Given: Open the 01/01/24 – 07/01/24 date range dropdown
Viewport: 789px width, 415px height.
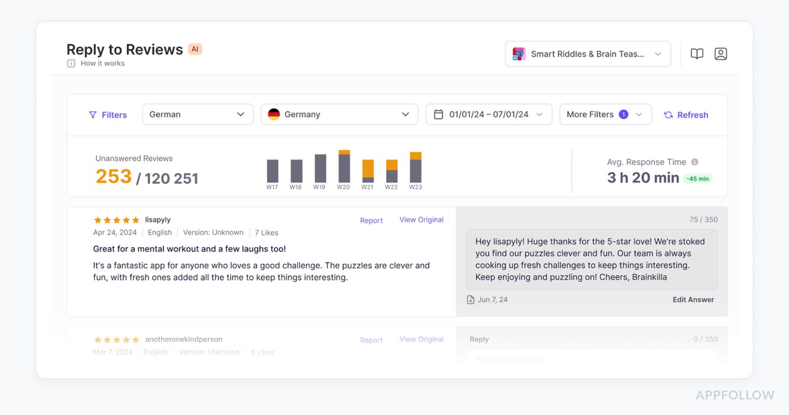Looking at the screenshot, I should [488, 114].
